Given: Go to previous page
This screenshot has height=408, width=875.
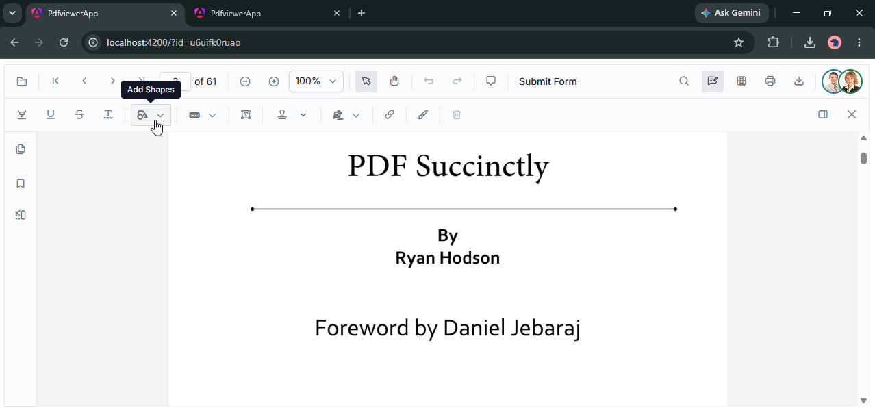Looking at the screenshot, I should click(84, 81).
